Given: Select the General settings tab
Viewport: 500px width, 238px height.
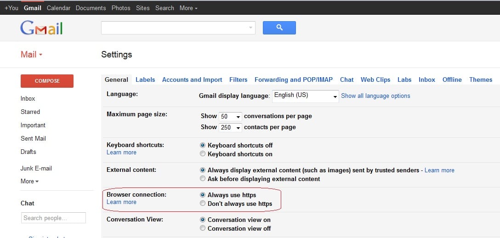Looking at the screenshot, I should tap(116, 79).
